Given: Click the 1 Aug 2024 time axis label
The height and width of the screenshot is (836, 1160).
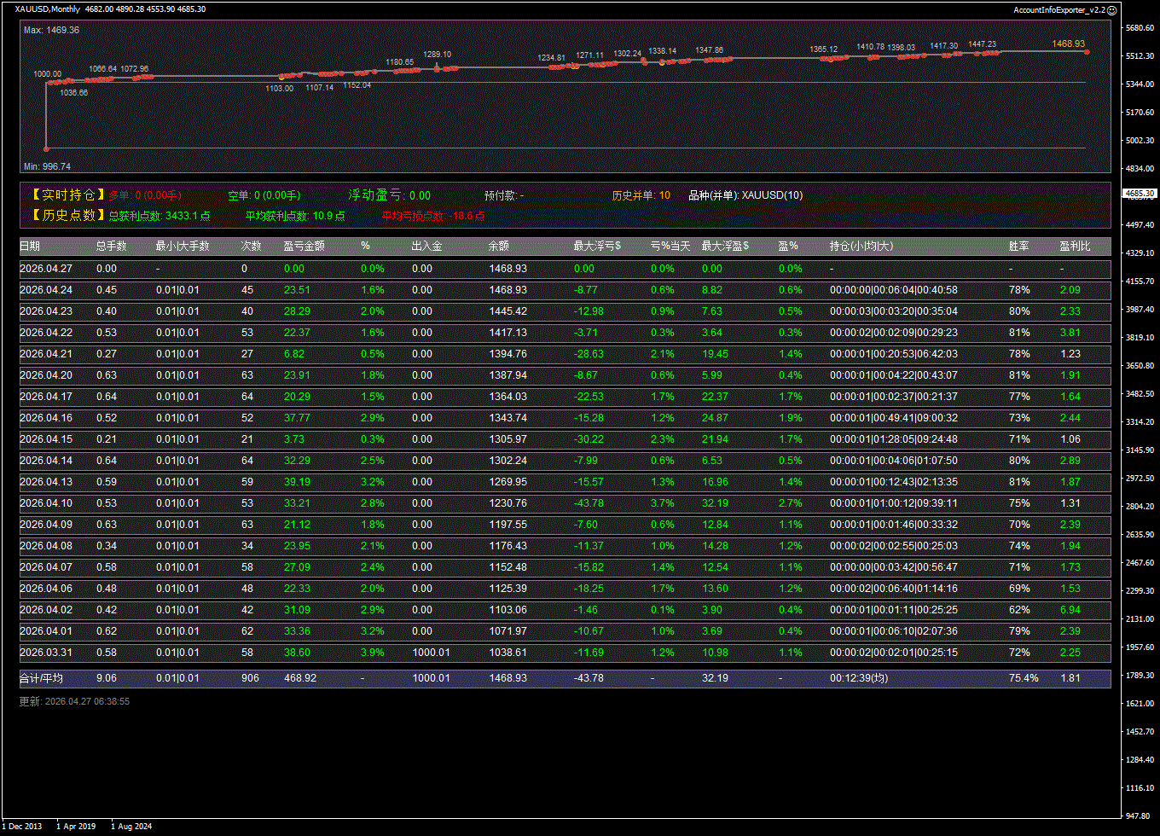Looking at the screenshot, I should [131, 826].
